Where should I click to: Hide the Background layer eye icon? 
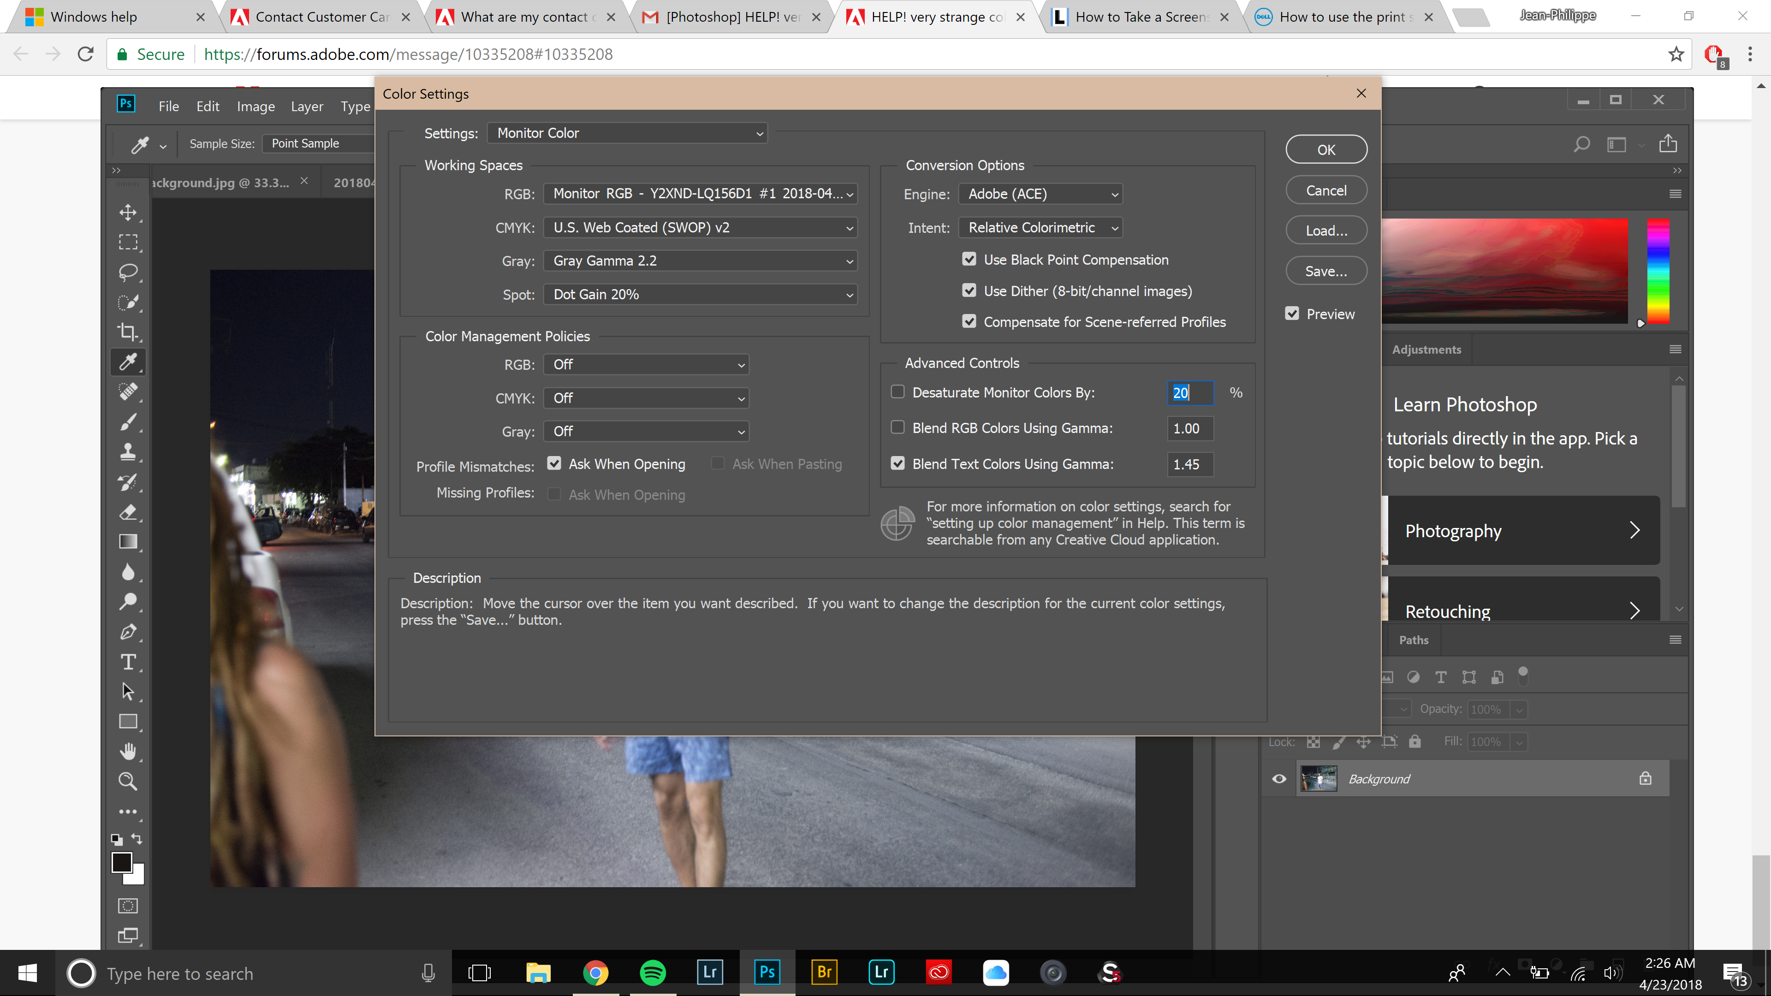tap(1279, 779)
